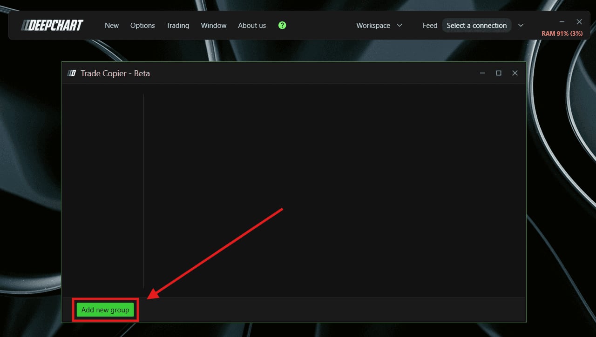The width and height of the screenshot is (596, 337).
Task: Open the About us menu
Action: (x=252, y=26)
